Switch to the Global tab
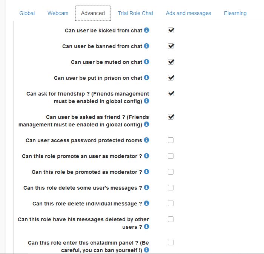 [x=27, y=13]
